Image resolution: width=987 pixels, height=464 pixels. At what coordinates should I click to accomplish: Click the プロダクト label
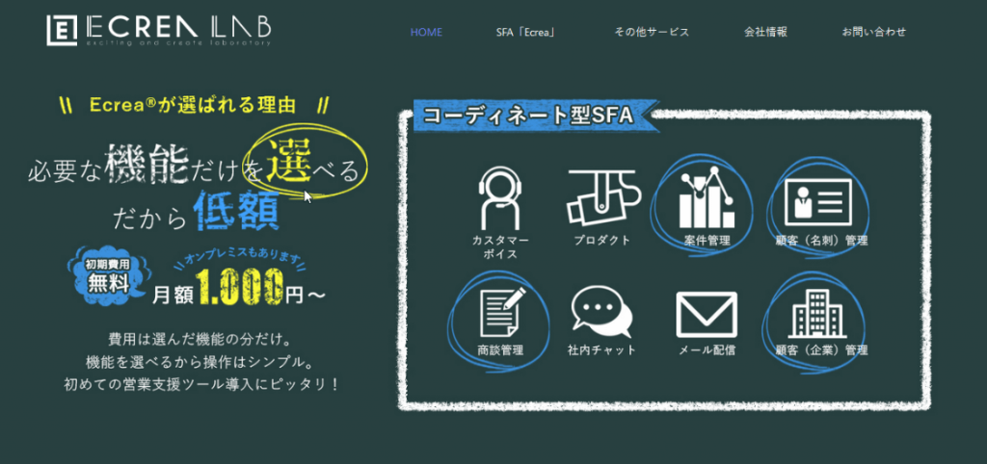[x=601, y=240]
